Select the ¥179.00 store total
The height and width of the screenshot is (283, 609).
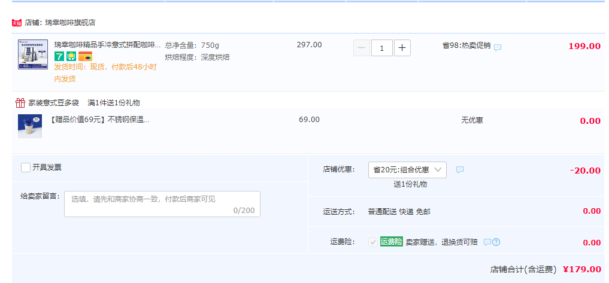(582, 269)
